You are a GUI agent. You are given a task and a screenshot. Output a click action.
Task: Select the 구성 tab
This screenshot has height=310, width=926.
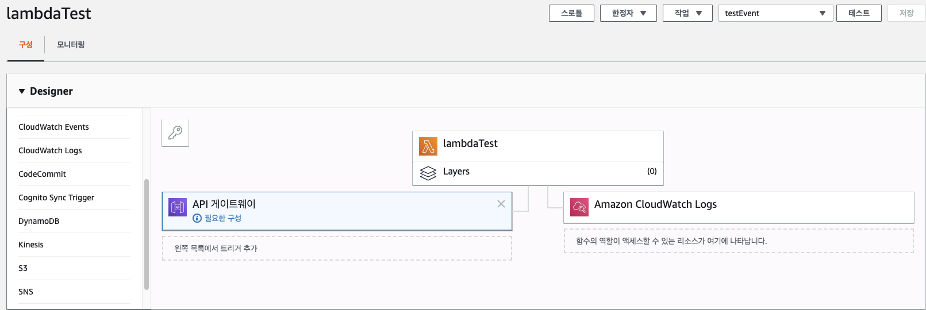[x=26, y=45]
